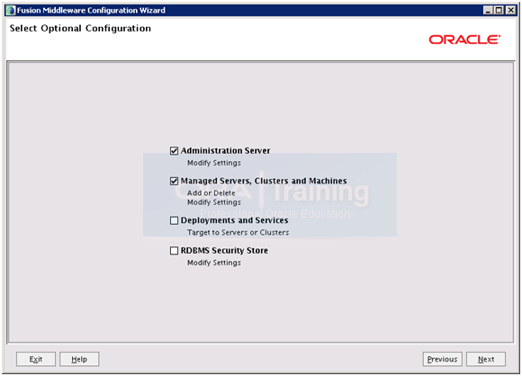
Task: Close the Configuration Wizard window
Action: [510, 10]
